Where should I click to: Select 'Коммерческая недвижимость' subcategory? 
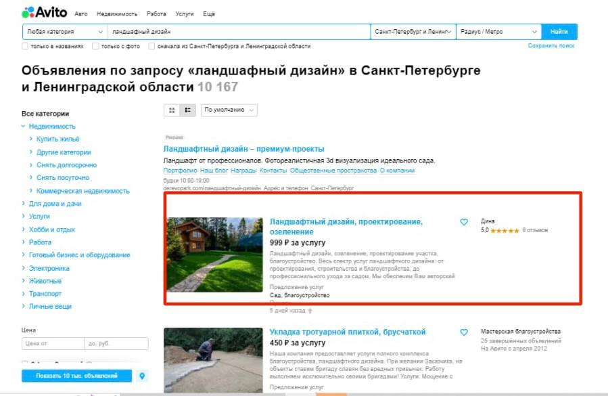83,191
